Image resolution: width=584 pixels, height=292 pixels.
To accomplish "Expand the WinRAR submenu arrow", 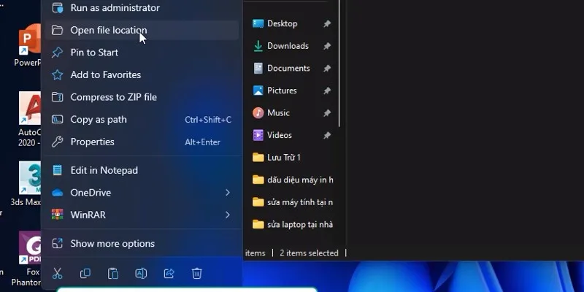I will tap(228, 215).
